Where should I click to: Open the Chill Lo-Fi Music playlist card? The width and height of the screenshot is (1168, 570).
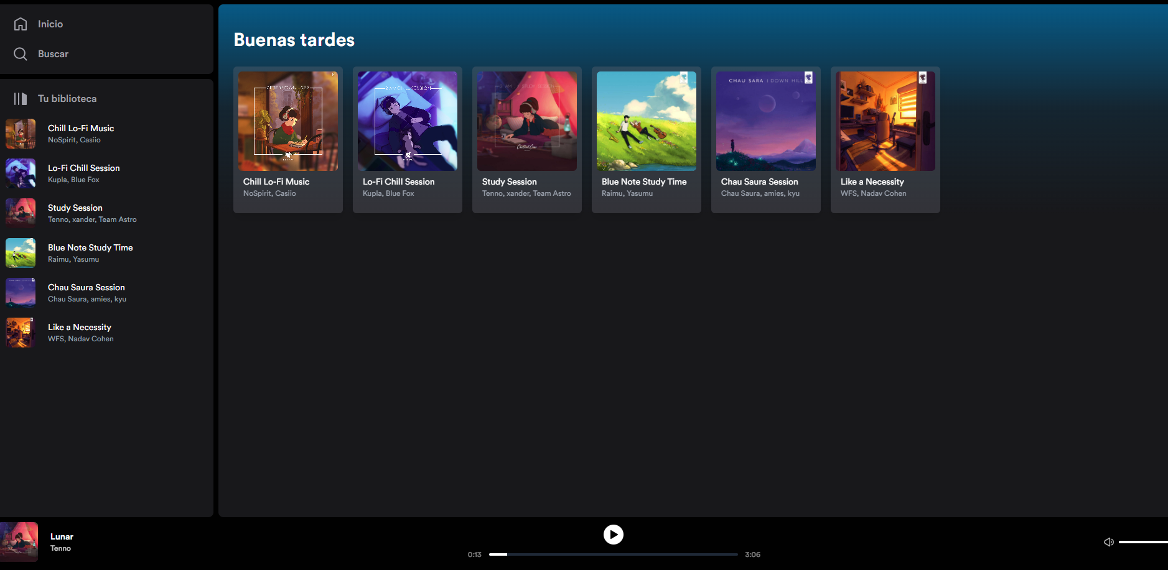click(x=288, y=140)
